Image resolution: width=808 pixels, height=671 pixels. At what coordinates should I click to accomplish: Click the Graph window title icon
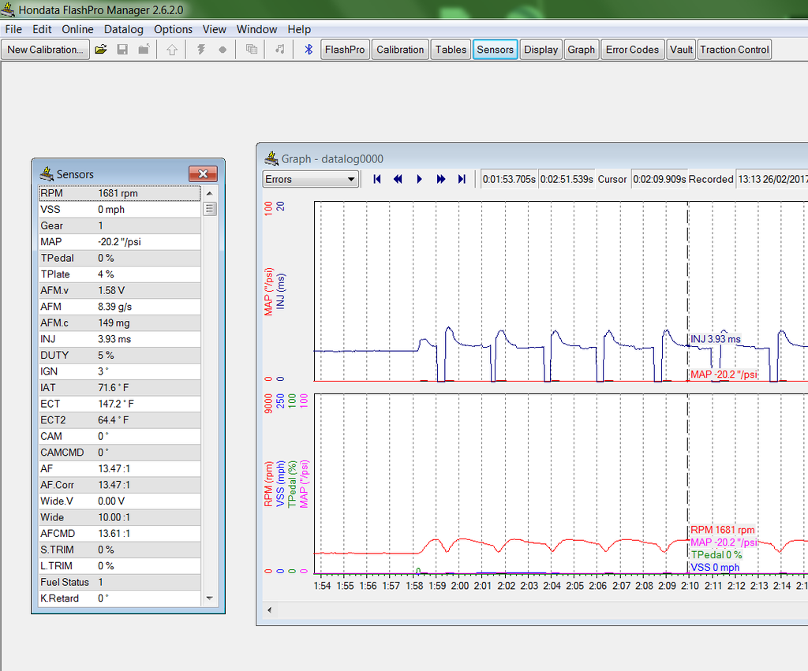[x=271, y=158]
